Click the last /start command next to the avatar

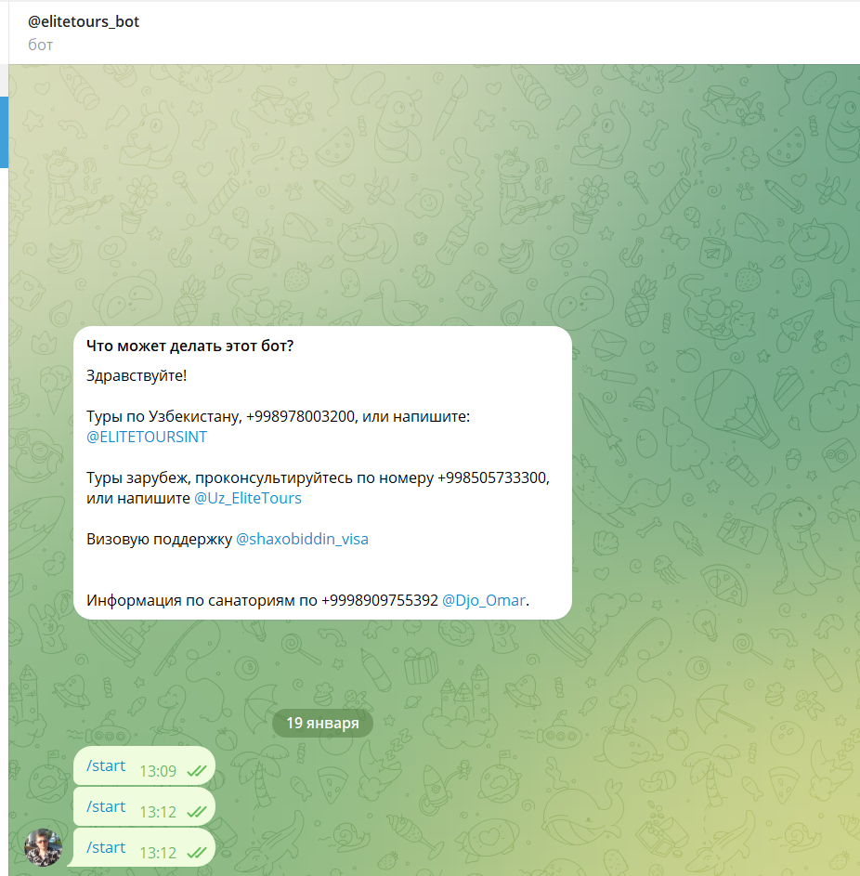106,847
